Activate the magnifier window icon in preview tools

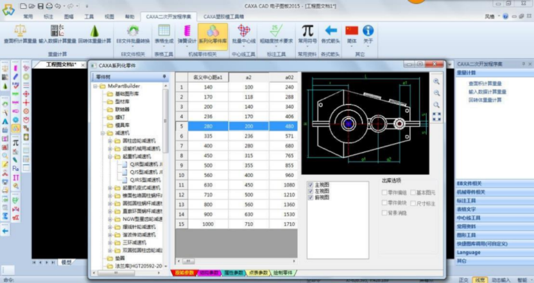pyautogui.click(x=436, y=105)
